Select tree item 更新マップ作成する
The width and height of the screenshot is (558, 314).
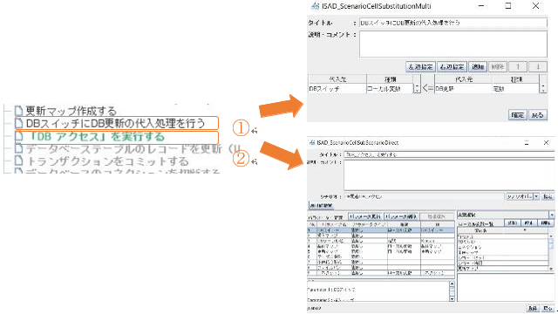click(71, 111)
